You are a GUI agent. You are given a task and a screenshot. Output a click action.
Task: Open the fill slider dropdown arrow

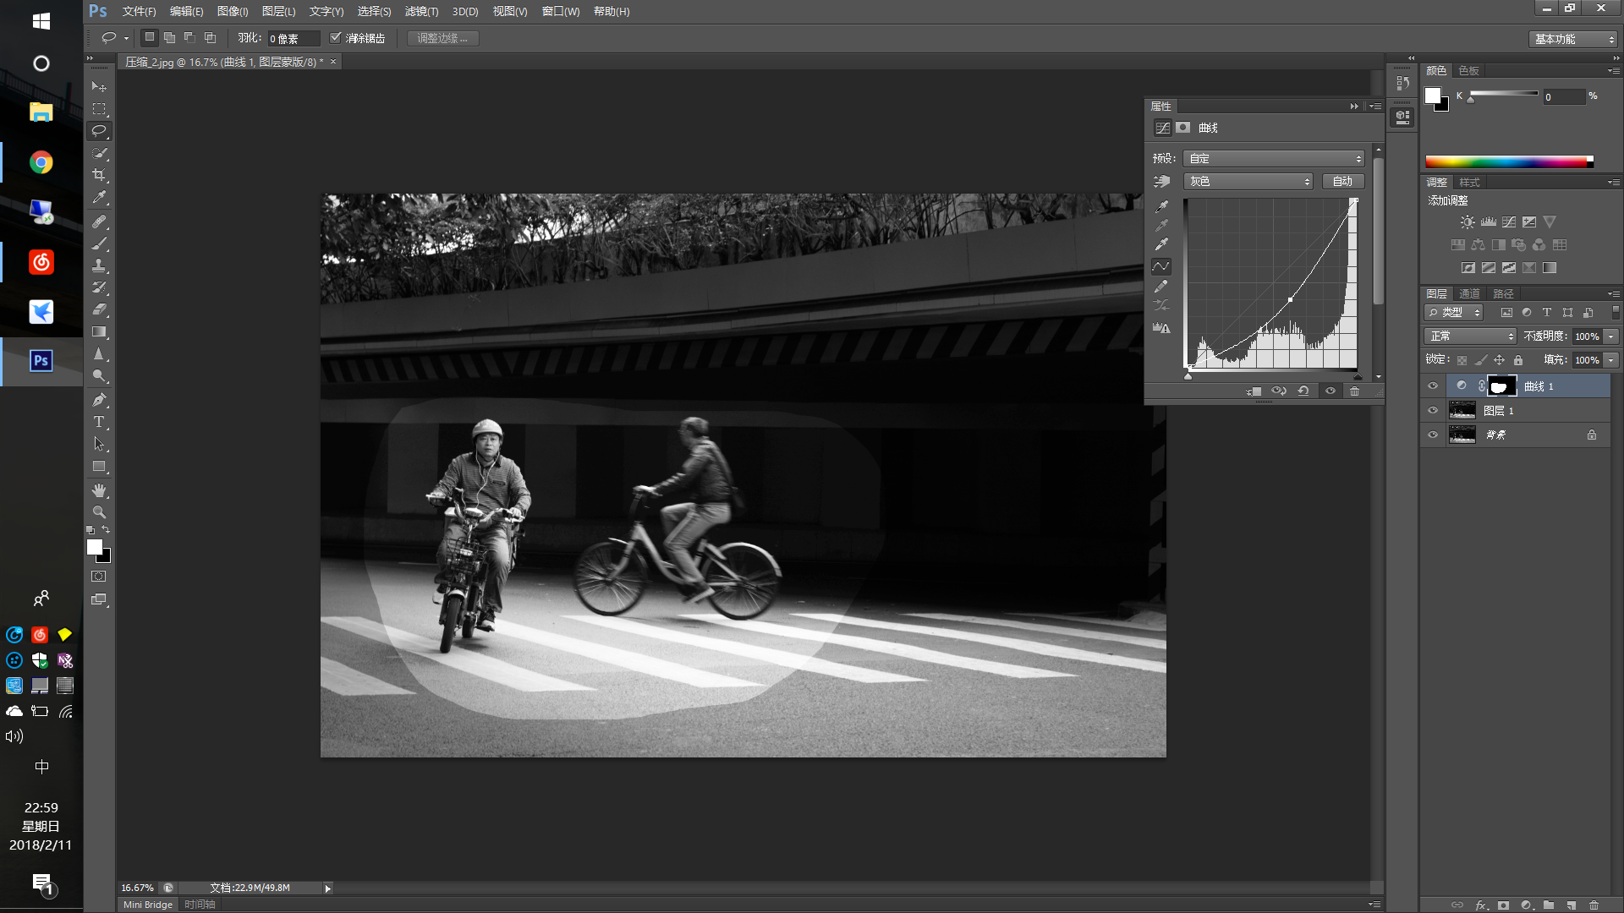pos(1611,360)
